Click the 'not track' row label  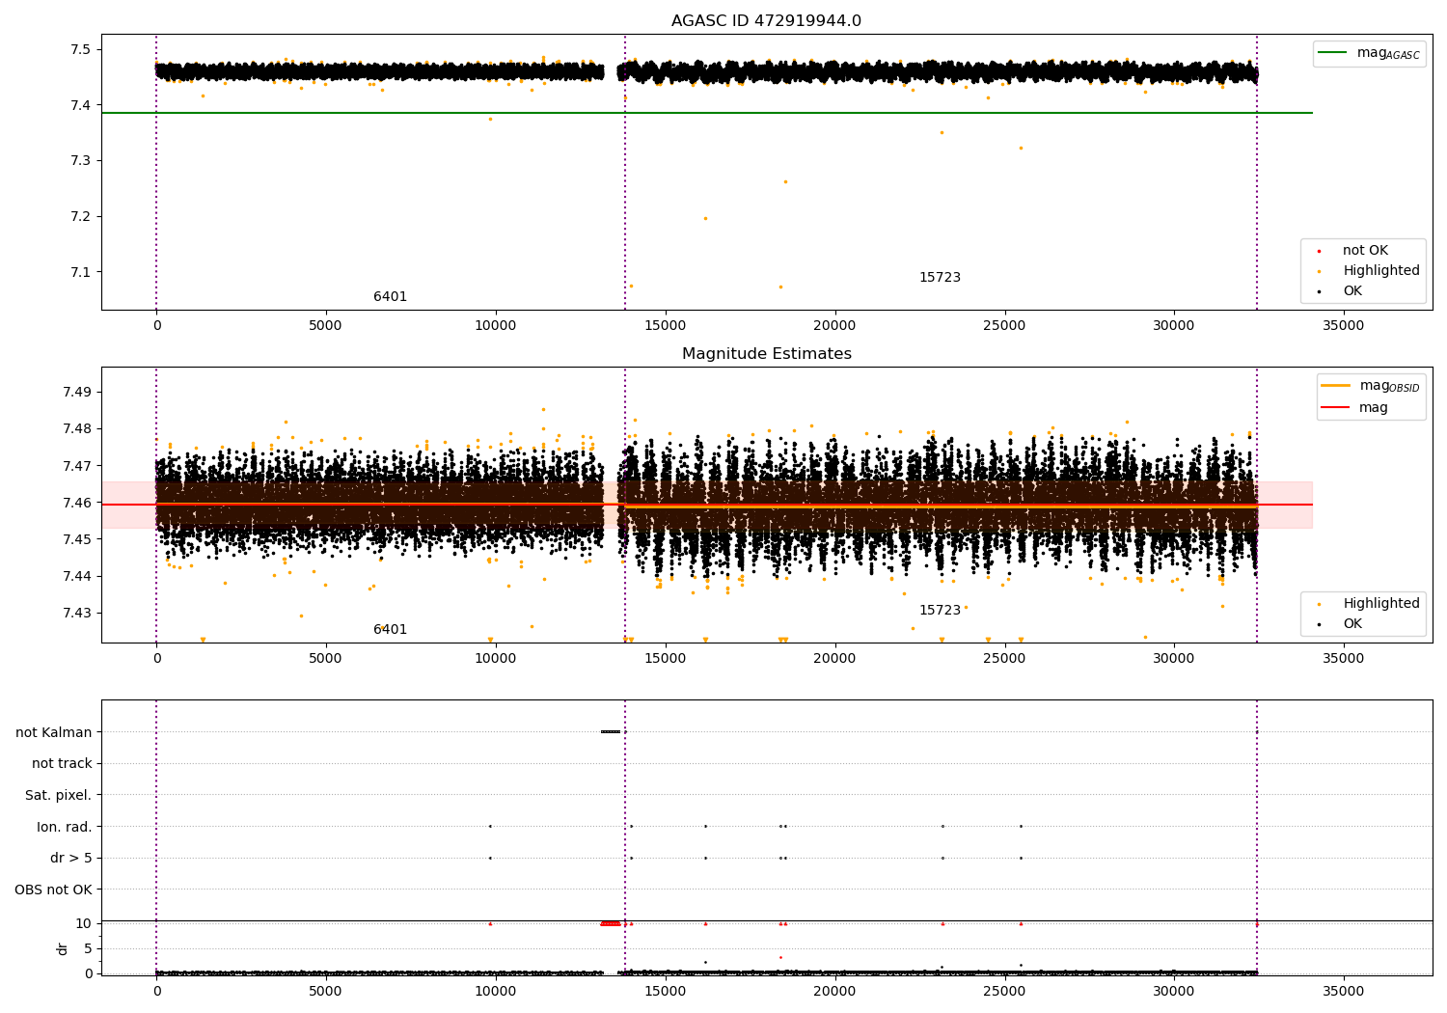point(62,764)
